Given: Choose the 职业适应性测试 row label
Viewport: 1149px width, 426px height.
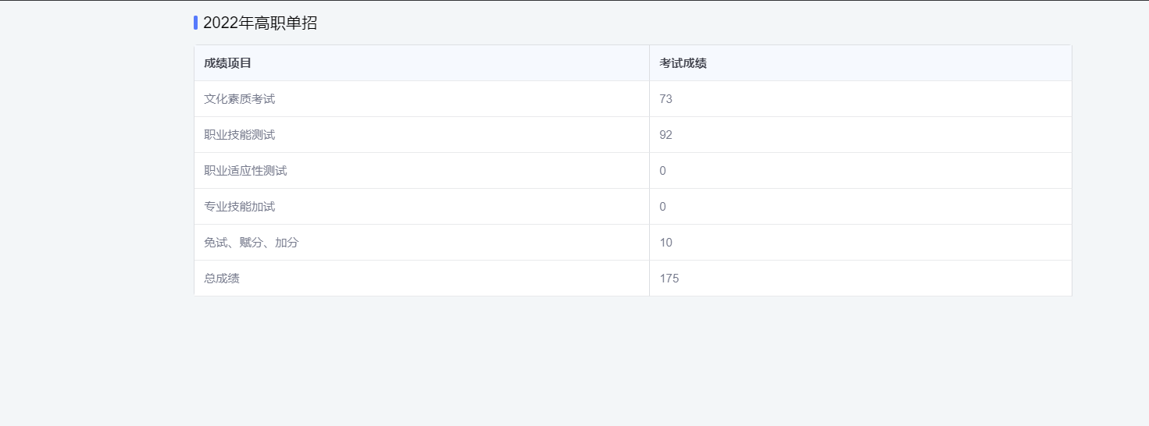Looking at the screenshot, I should [x=245, y=171].
